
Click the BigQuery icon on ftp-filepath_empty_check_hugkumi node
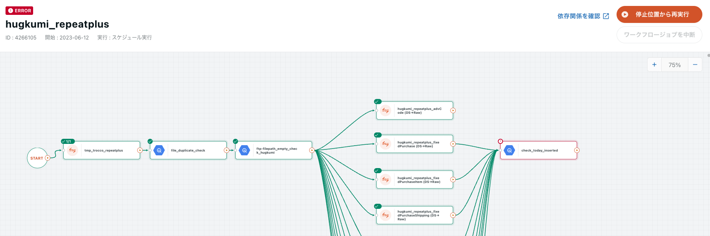click(x=245, y=150)
